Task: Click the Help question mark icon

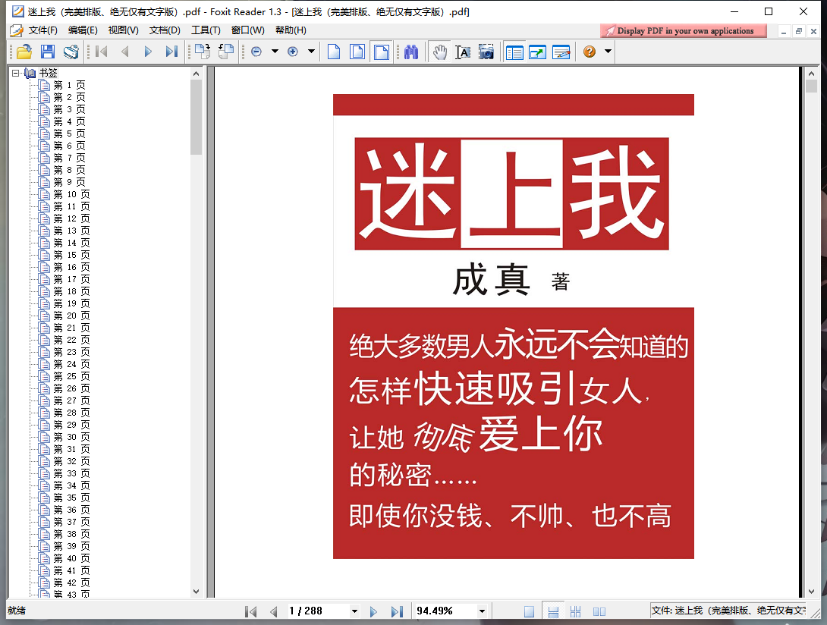Action: 589,52
